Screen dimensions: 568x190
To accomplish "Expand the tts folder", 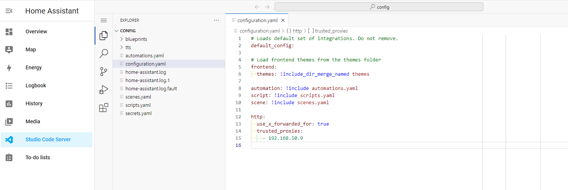I will pos(128,47).
